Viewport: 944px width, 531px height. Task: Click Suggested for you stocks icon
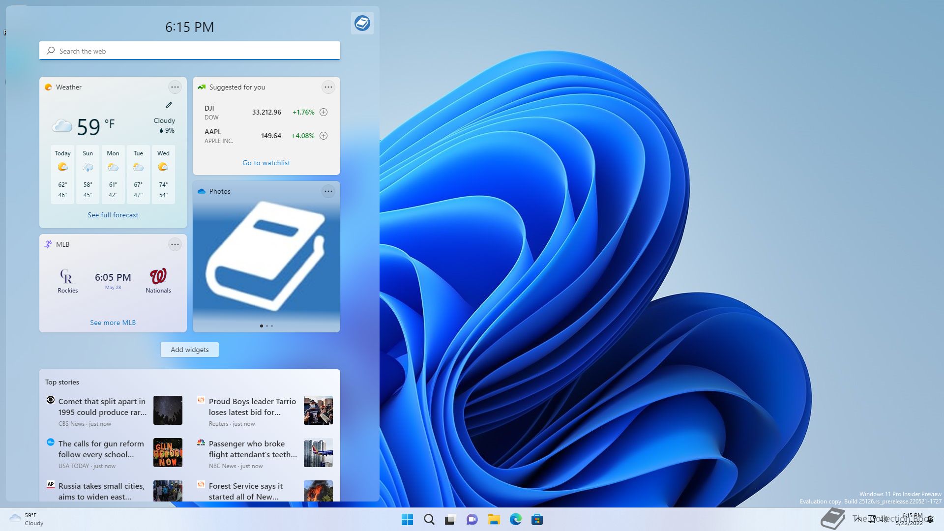pos(202,87)
